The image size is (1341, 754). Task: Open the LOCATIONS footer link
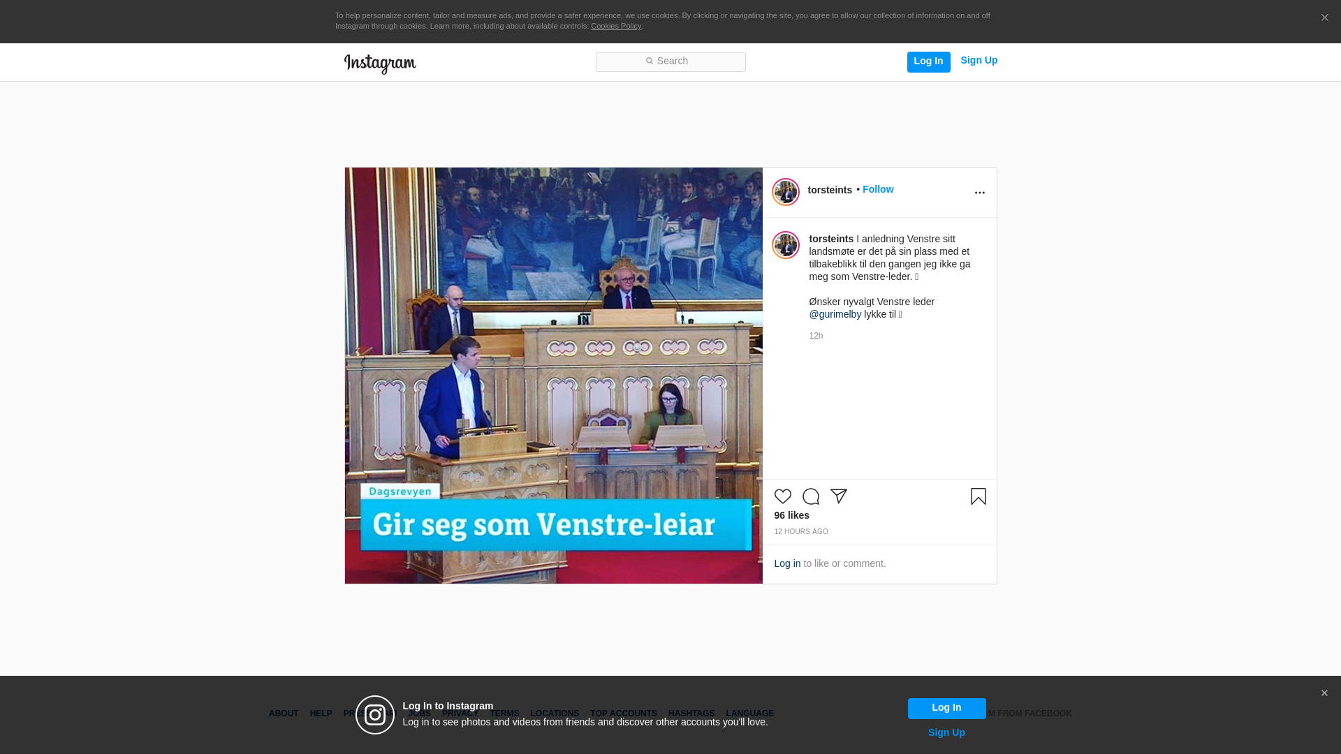555,714
